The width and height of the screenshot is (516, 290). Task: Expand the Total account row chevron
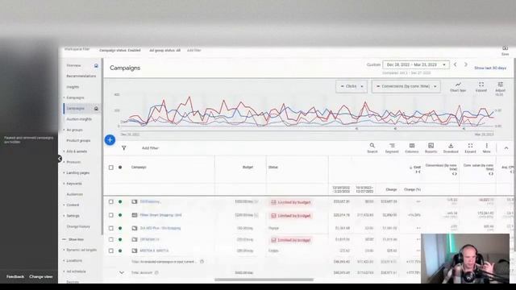click(122, 272)
